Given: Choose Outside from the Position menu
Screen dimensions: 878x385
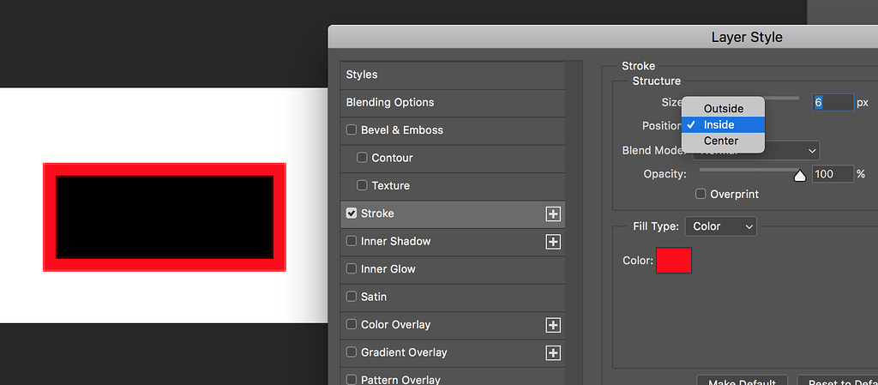Looking at the screenshot, I should click(x=723, y=109).
